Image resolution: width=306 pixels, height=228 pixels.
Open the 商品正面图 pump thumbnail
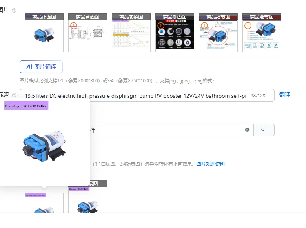point(44,33)
